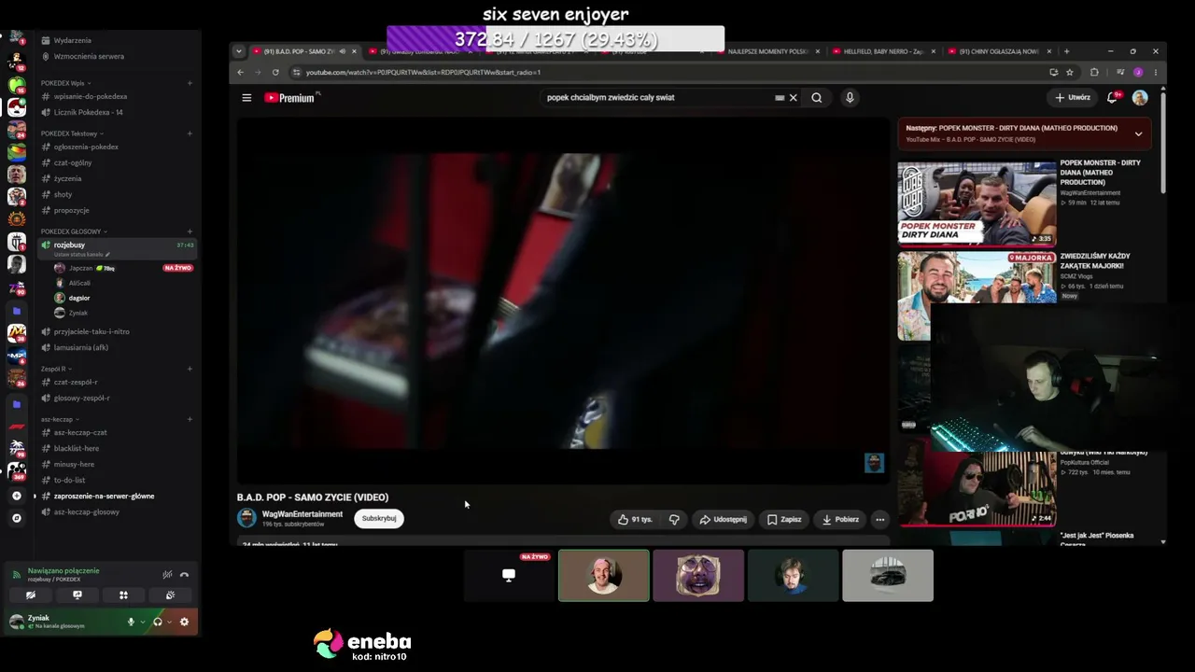Collapse the Zespół R category
The height and width of the screenshot is (672, 1195).
click(x=55, y=369)
